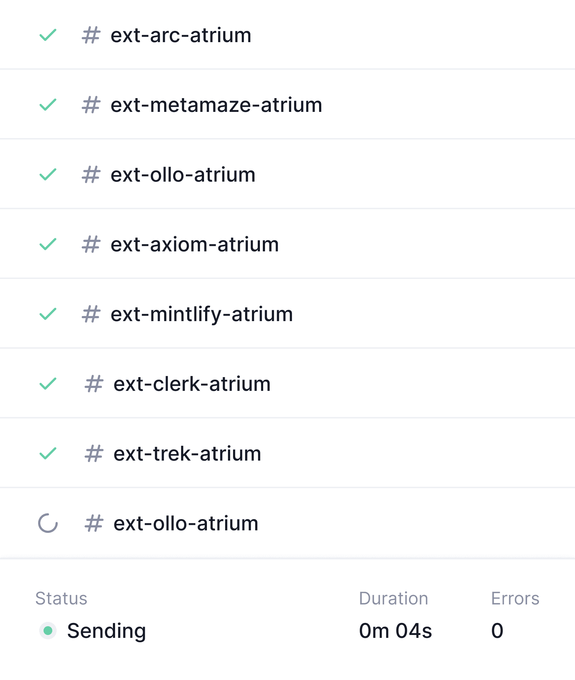Click the loading spinner beside the last ext-ollo-atrium
Viewport: 575px width, 680px height.
48,523
